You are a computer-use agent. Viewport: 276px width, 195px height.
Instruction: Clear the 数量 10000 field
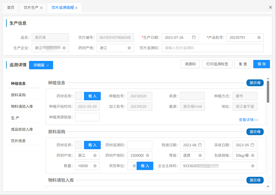click(x=95, y=166)
